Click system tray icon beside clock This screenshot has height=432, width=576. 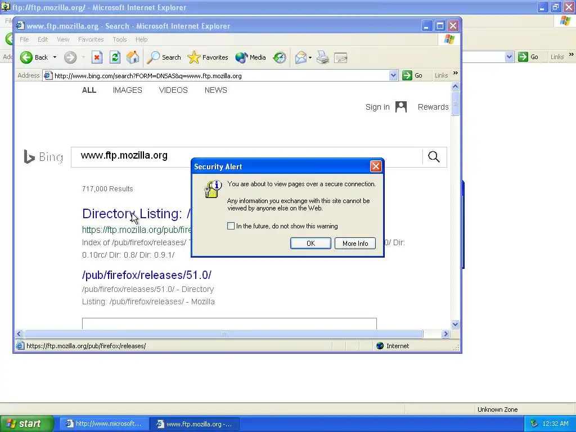pyautogui.click(x=534, y=424)
